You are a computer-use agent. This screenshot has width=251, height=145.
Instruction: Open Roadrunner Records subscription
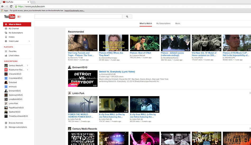pos(16,70)
